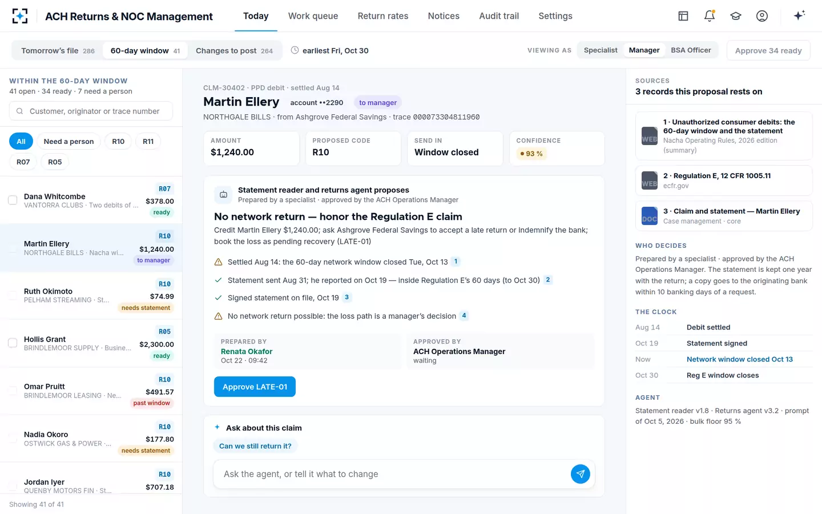Open the AI sparkle assistant icon
Screen dimensions: 822x514
coord(799,15)
